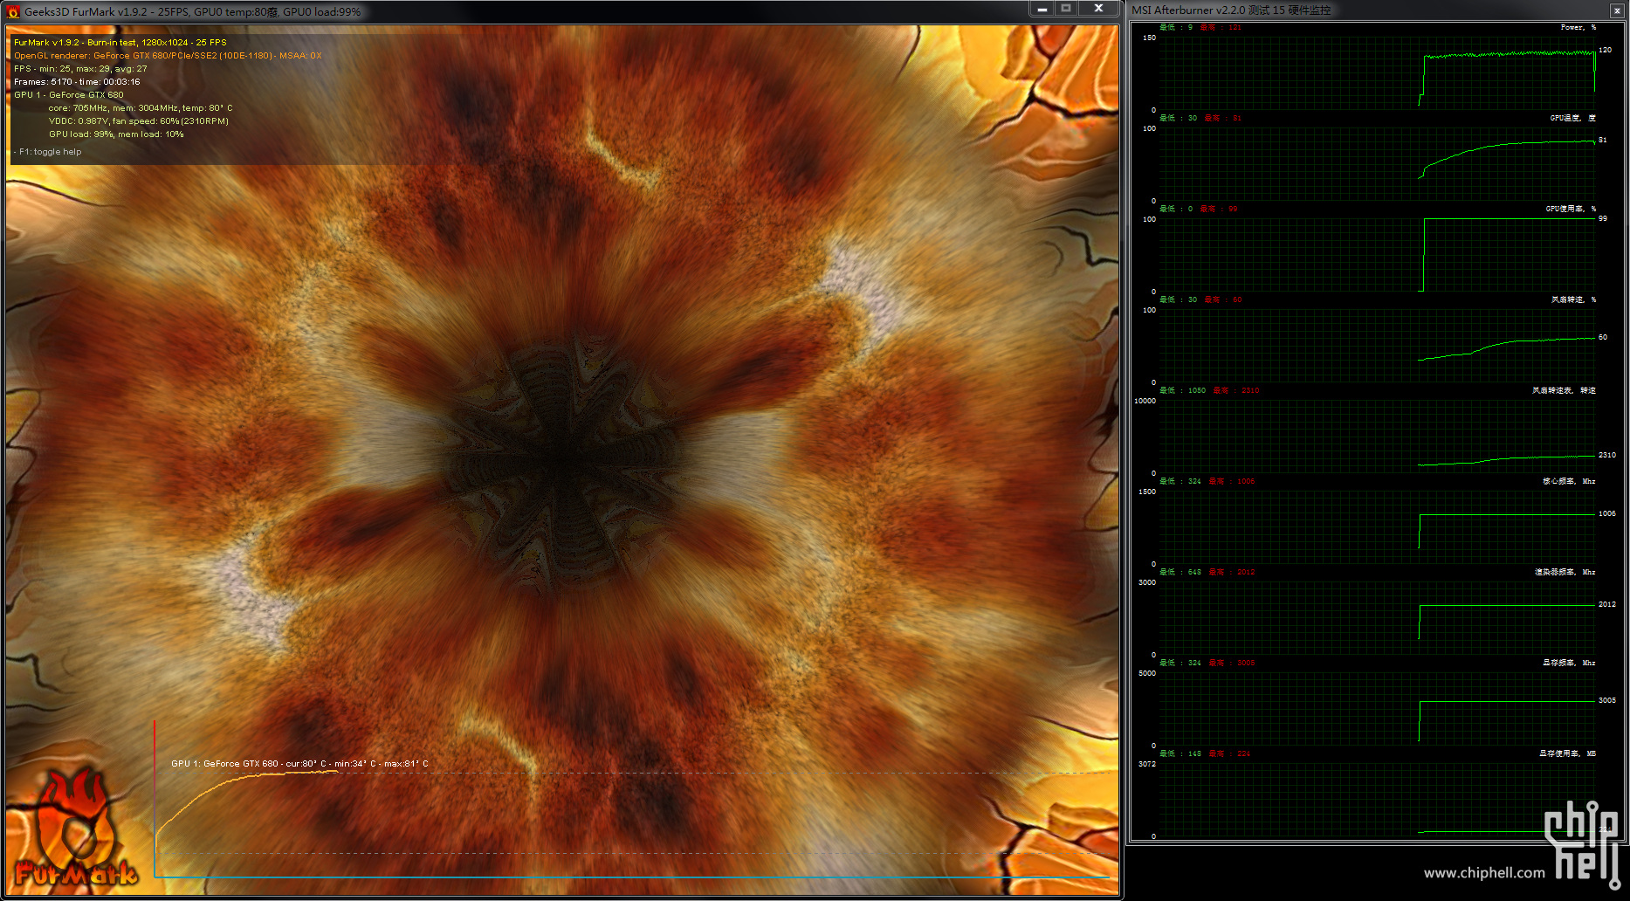Click the 'GPU使用率, %' graph label
1630x901 pixels.
point(1571,209)
